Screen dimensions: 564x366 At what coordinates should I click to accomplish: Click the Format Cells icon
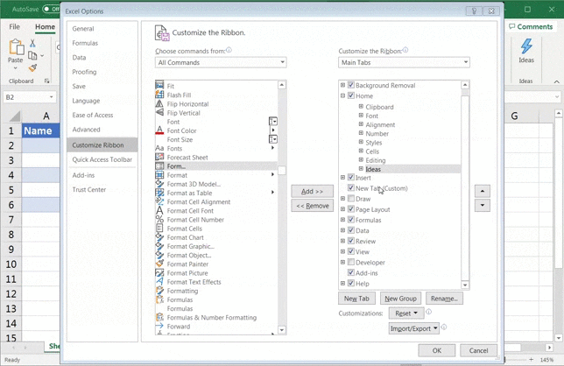tap(159, 228)
